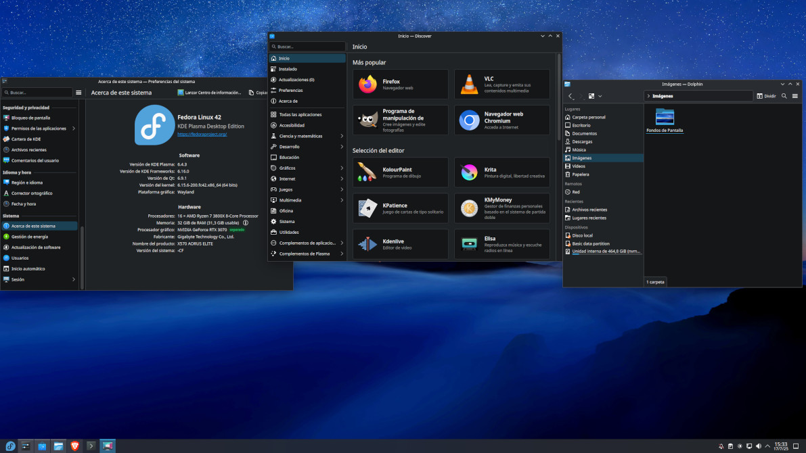Click the System Settings search field
The height and width of the screenshot is (453, 806).
pyautogui.click(x=37, y=93)
